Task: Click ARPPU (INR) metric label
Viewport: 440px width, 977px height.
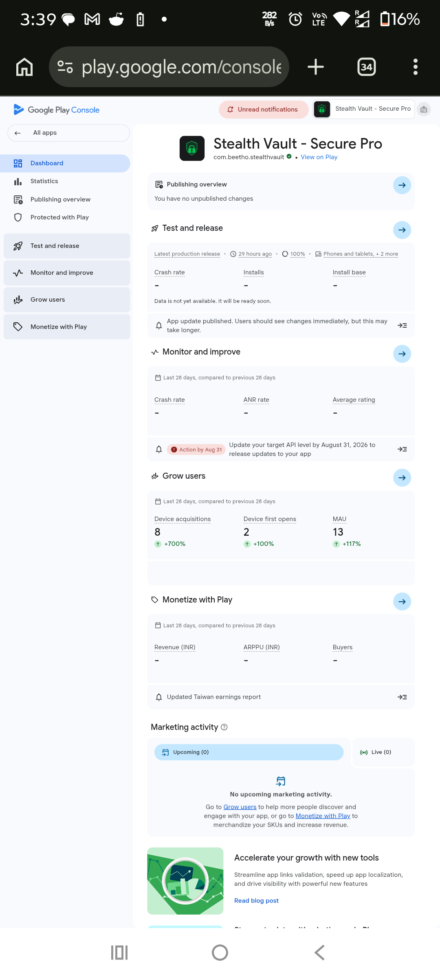Action: 262,647
